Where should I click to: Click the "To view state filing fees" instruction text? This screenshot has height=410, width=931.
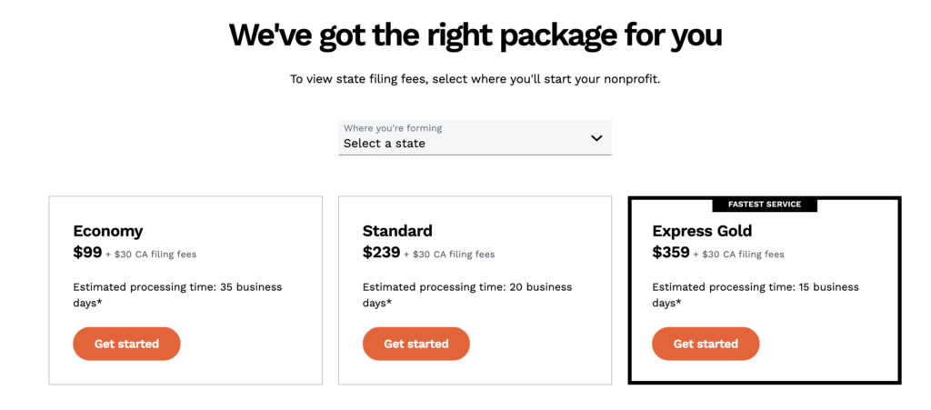[476, 79]
